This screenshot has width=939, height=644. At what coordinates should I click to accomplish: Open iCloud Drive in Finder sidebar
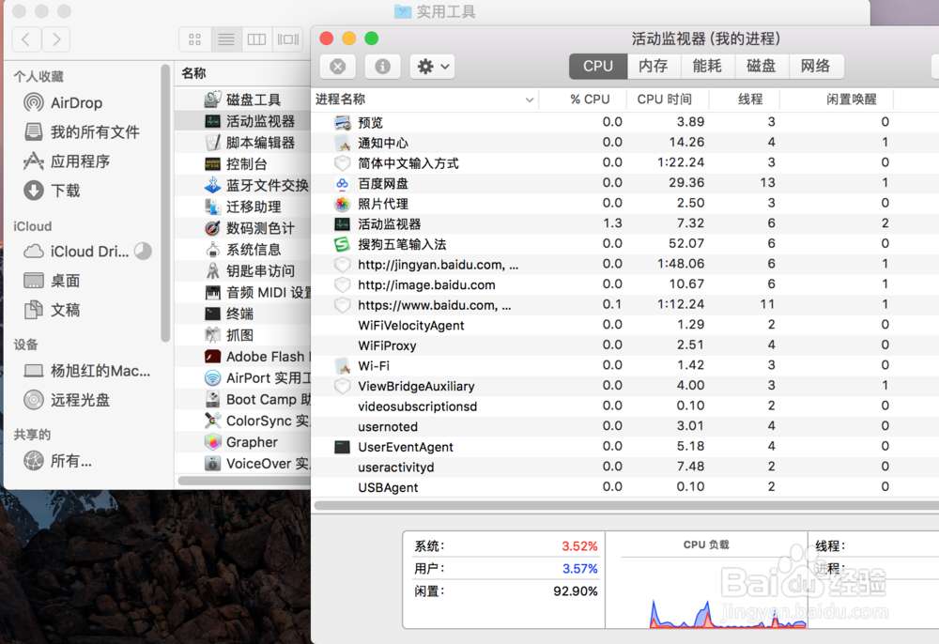(x=76, y=252)
